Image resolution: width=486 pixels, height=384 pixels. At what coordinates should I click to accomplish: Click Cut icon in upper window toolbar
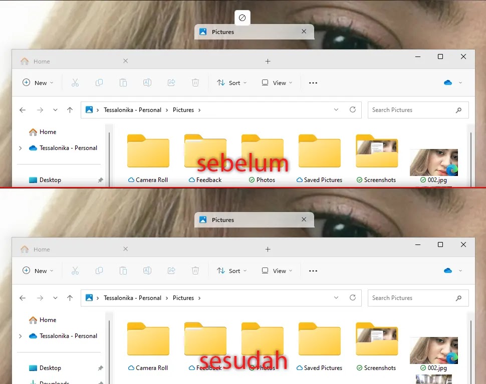(x=75, y=82)
